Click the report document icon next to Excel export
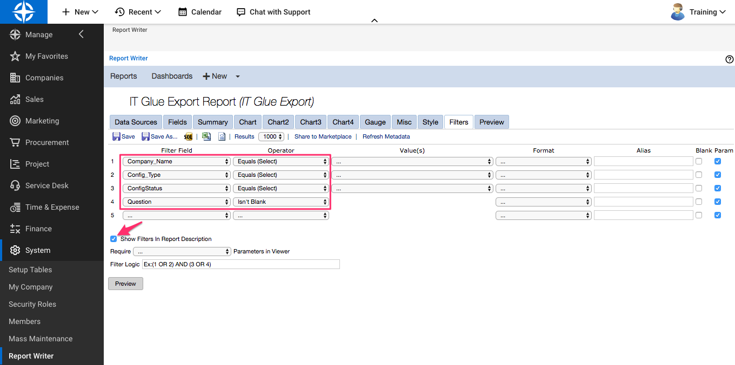735x365 pixels. click(222, 136)
